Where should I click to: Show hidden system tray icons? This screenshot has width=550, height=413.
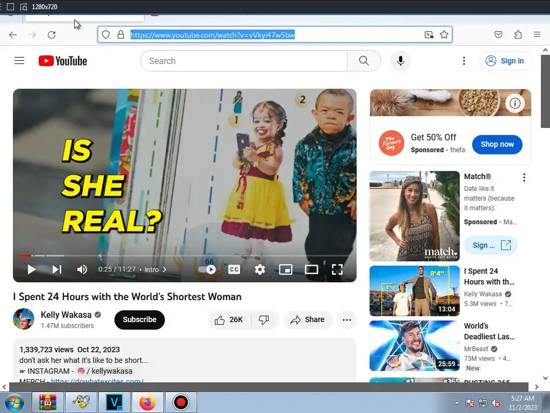pyautogui.click(x=457, y=403)
